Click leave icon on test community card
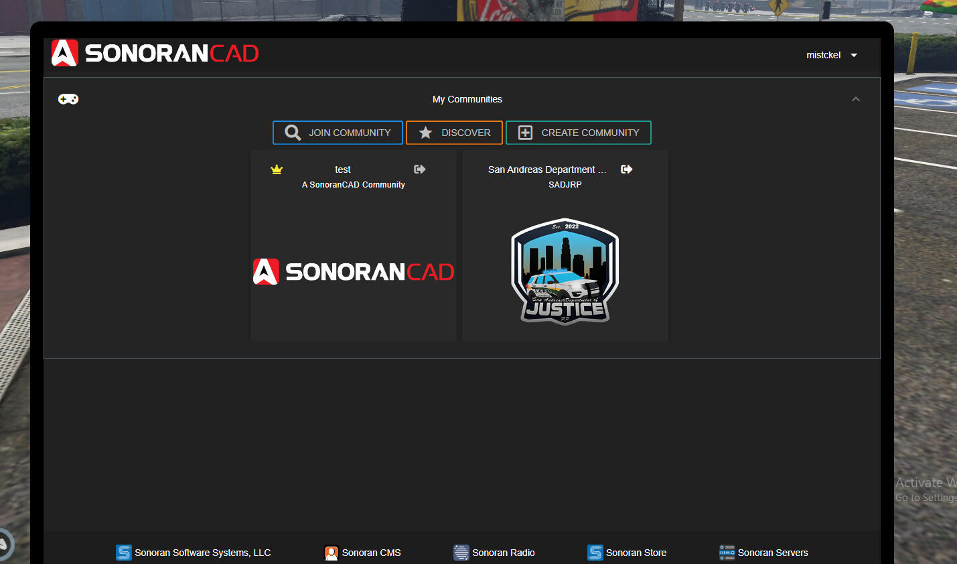The image size is (957, 564). tap(420, 169)
